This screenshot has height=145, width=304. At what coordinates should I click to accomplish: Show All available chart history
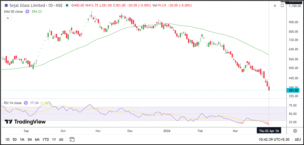pyautogui.click(x=61, y=140)
